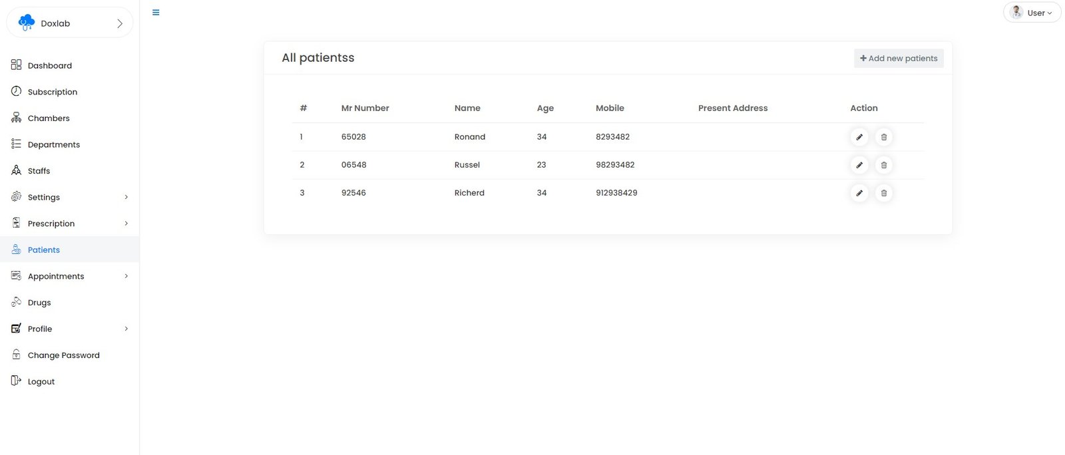The image size is (1065, 455).
Task: Edit patient Richerd's record with pencil icon
Action: [x=859, y=193]
